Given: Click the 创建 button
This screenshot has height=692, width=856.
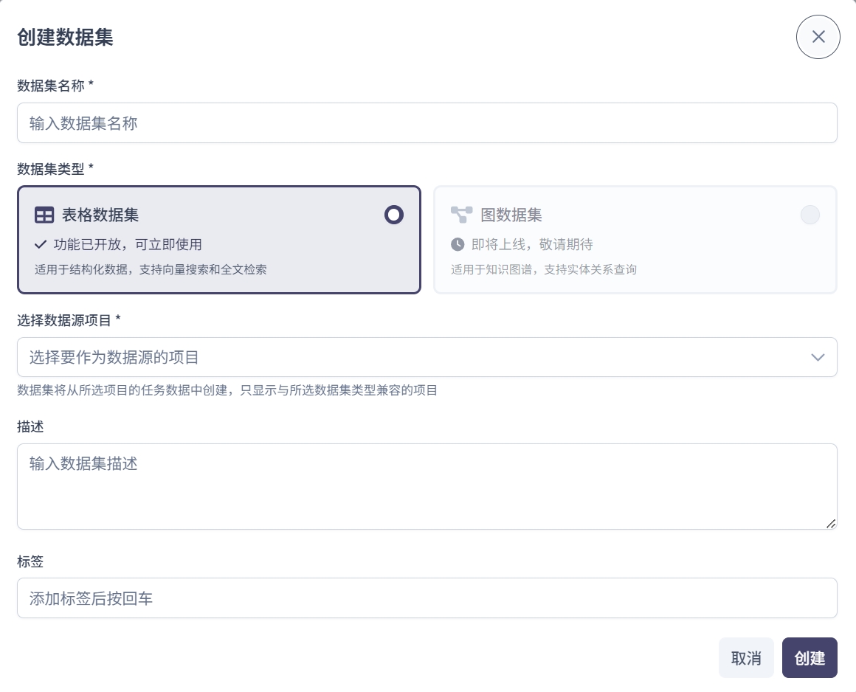Looking at the screenshot, I should (x=810, y=657).
